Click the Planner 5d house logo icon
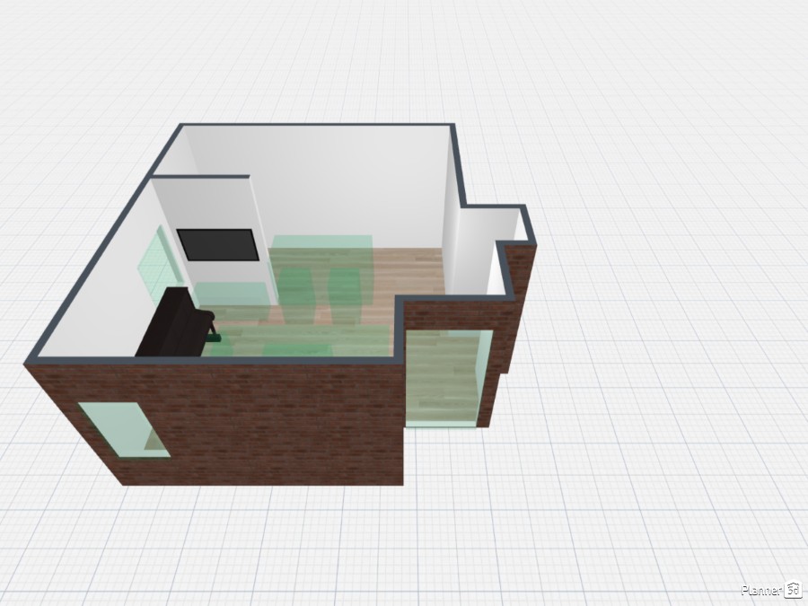 click(x=794, y=590)
